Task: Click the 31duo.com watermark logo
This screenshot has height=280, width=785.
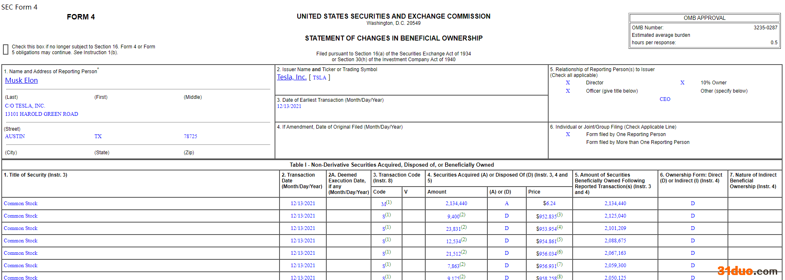Action: 747,271
